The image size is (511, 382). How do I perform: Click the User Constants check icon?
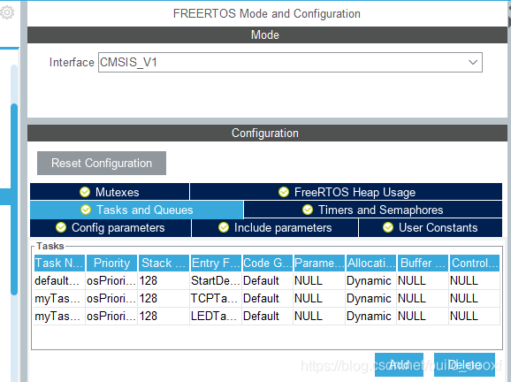[x=388, y=227]
